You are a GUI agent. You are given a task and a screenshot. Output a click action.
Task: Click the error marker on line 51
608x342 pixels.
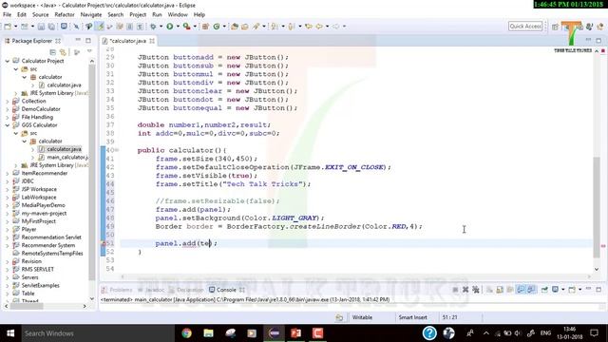coord(104,243)
